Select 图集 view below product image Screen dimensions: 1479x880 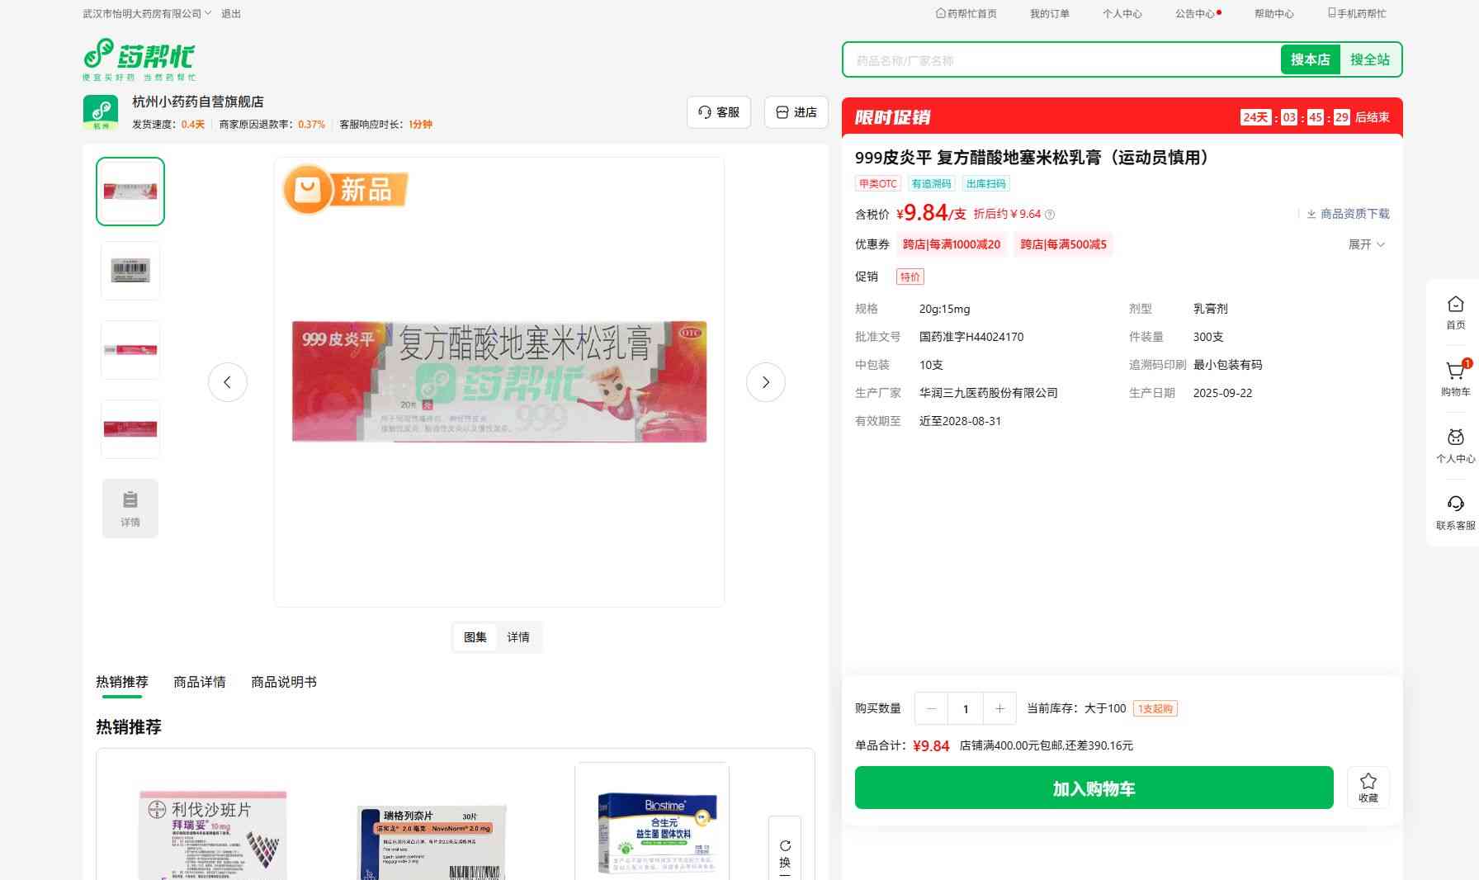[475, 637]
